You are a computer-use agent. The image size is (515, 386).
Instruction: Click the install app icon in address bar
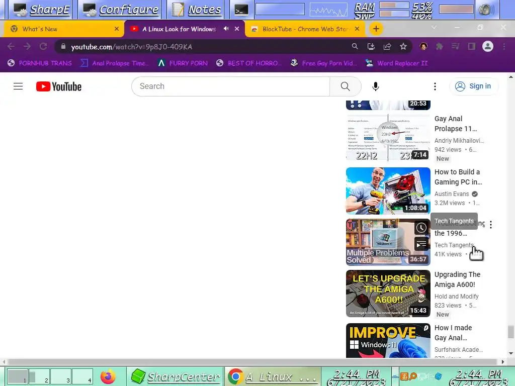(371, 46)
